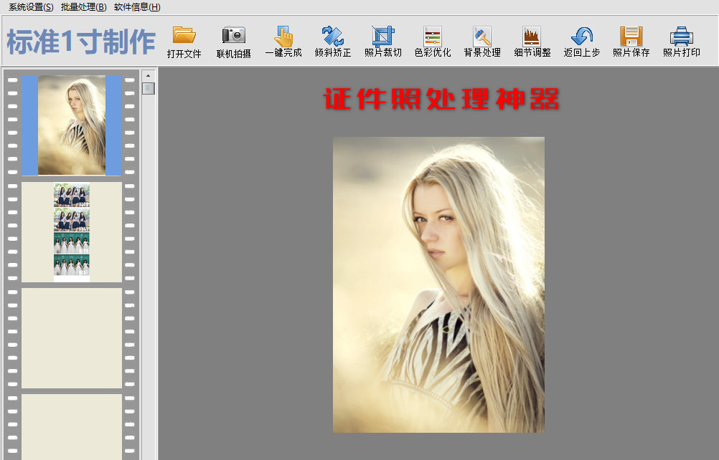This screenshot has height=460, width=719.
Task: Click the red 证件照处理神器 heading
Action: (441, 98)
